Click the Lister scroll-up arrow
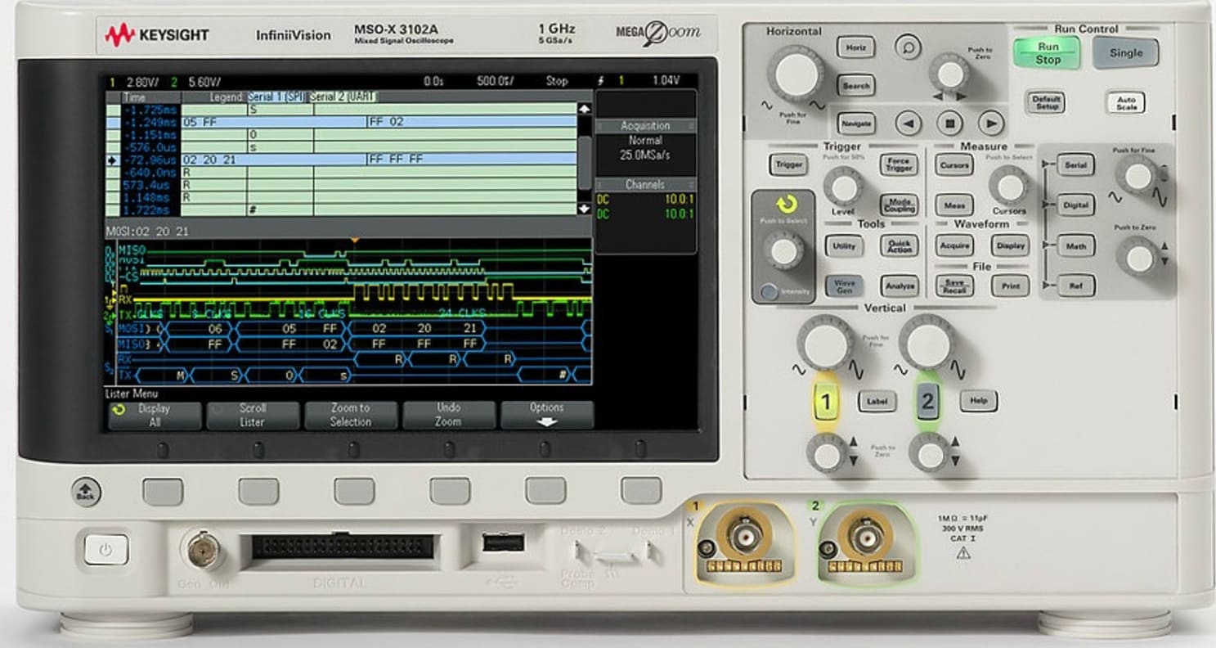Screen dimensions: 1216x648 tap(583, 107)
